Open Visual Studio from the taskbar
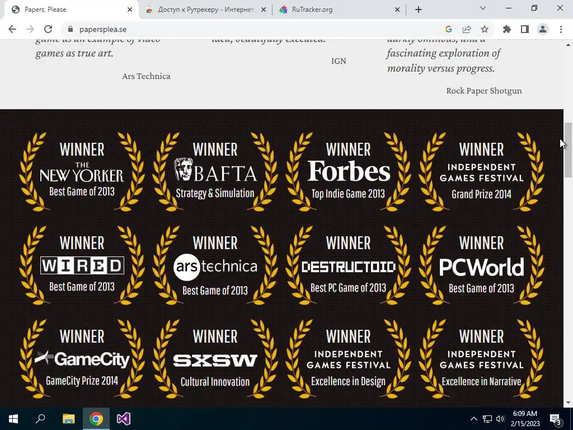The height and width of the screenshot is (430, 573). (x=124, y=419)
